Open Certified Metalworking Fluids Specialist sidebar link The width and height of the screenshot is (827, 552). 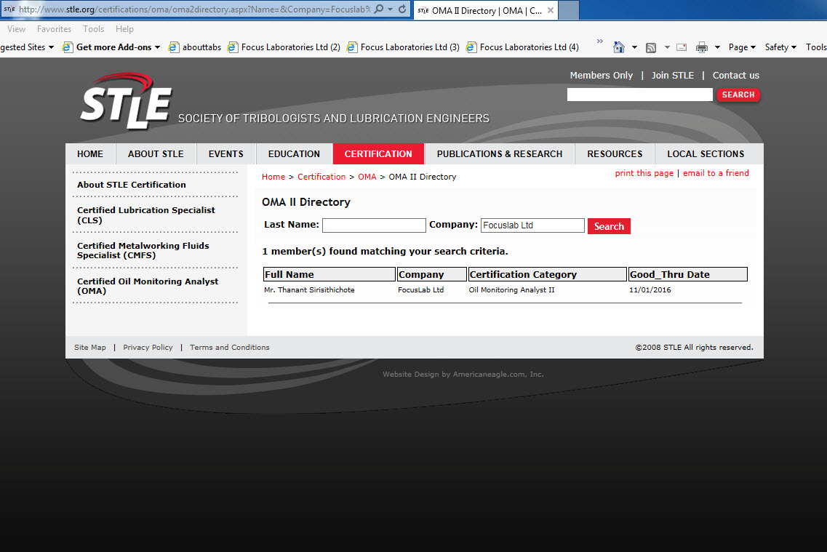pos(143,250)
